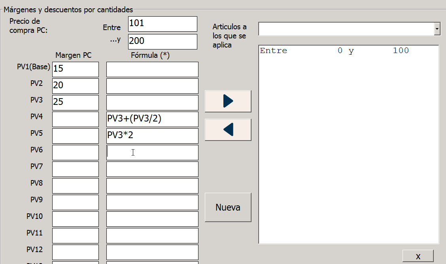The height and width of the screenshot is (264, 446).
Task: Focus the PV10 Margen PC field
Action: click(75, 219)
